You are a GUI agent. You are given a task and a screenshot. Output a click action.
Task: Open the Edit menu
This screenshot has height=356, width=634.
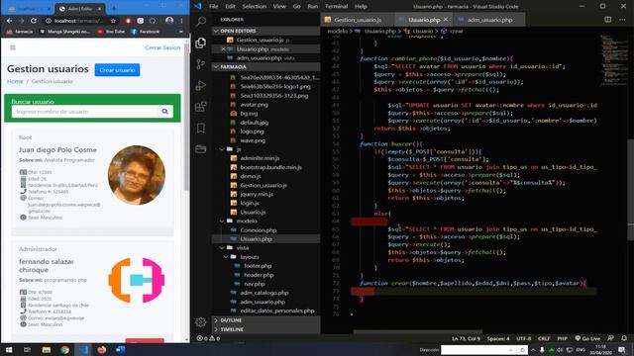click(230, 7)
